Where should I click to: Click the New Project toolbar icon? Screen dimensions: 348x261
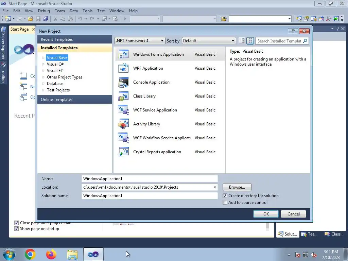(8, 19)
